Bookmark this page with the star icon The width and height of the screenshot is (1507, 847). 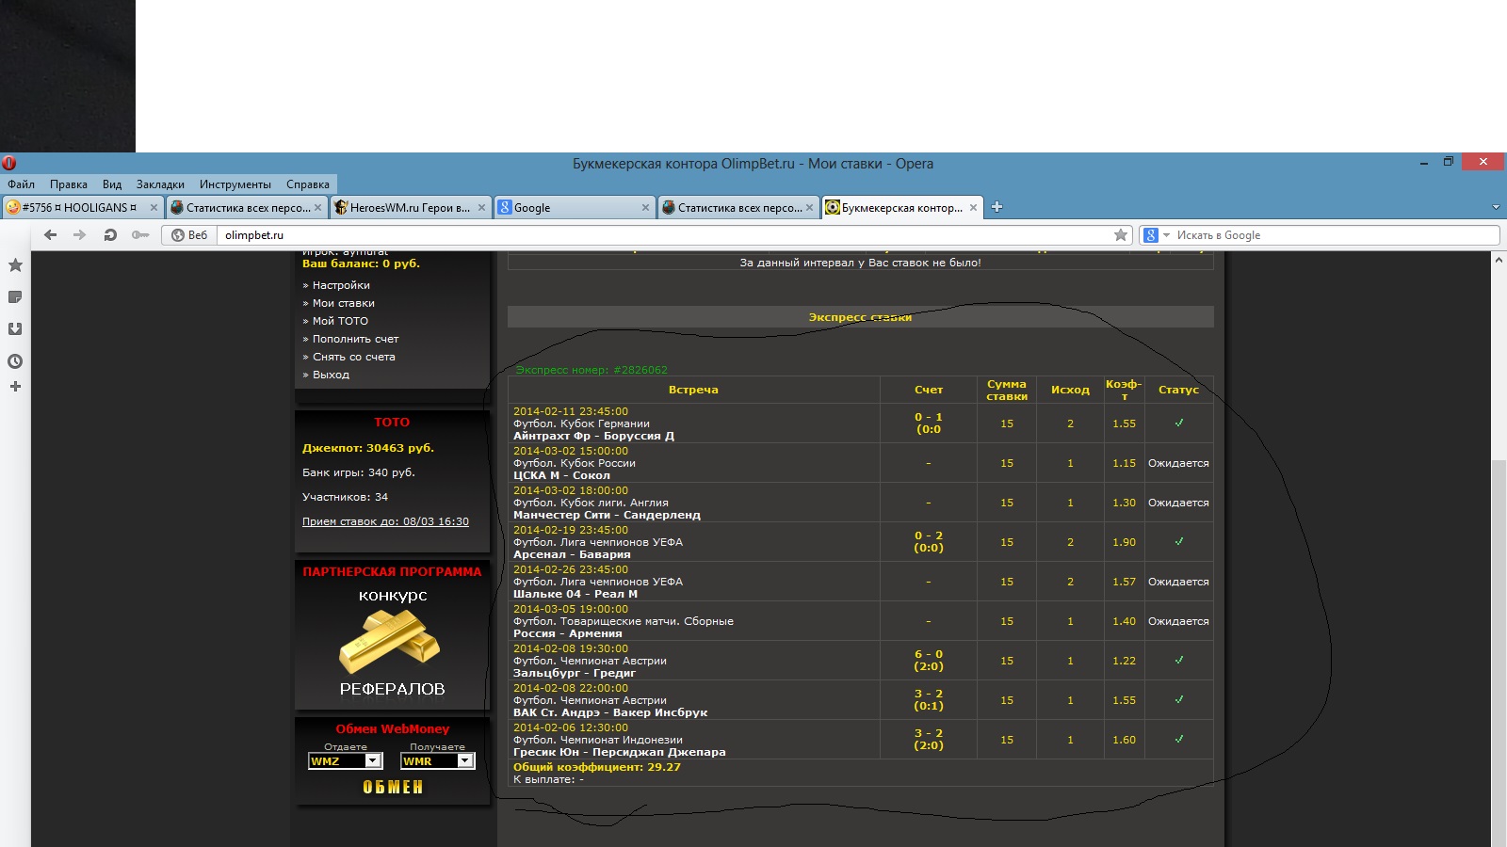[x=1121, y=235]
